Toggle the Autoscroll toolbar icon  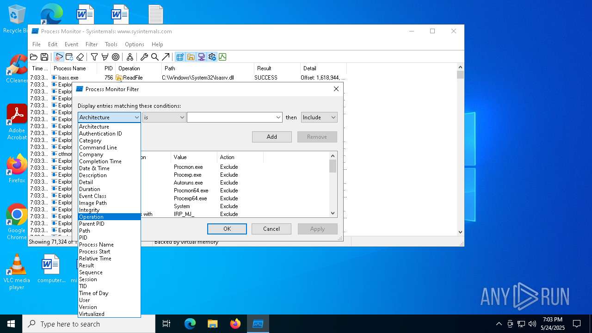(69, 57)
